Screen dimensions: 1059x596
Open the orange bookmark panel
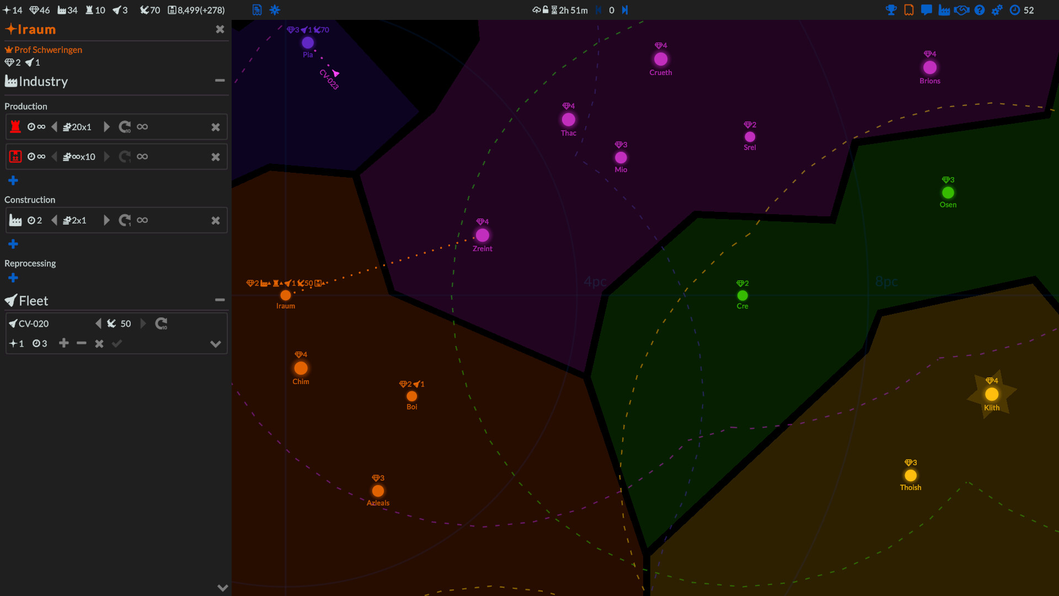click(908, 10)
